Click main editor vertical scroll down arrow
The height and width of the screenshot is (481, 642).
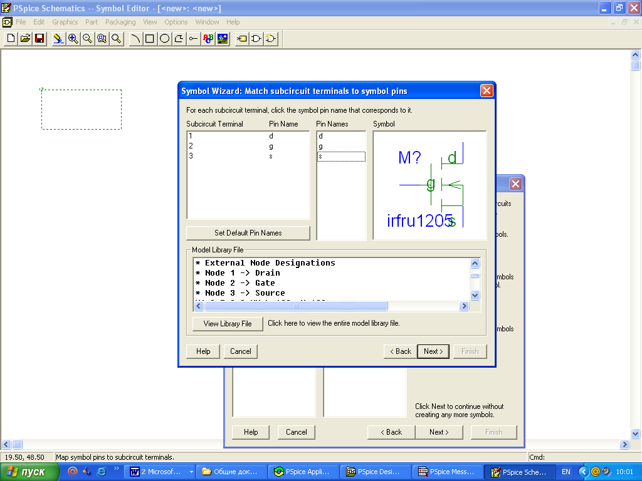click(x=636, y=433)
